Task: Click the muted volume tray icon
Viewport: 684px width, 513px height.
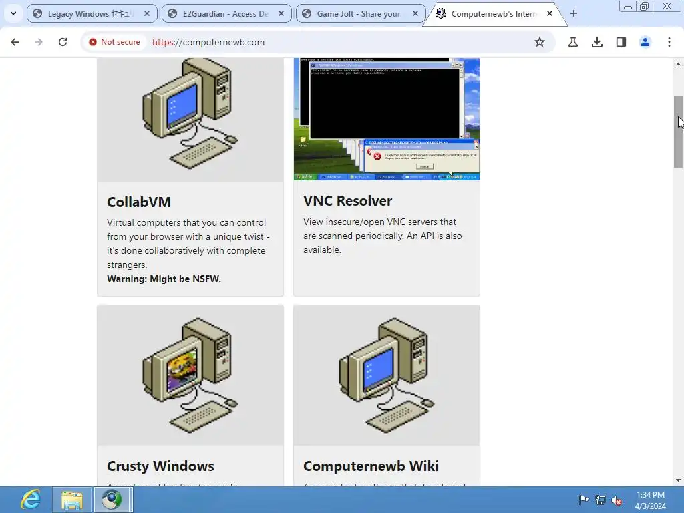Action: click(617, 500)
